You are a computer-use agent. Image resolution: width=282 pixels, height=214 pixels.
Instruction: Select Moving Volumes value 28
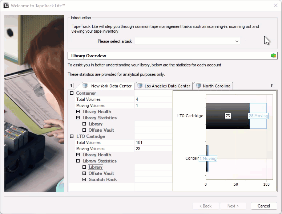click(138, 149)
